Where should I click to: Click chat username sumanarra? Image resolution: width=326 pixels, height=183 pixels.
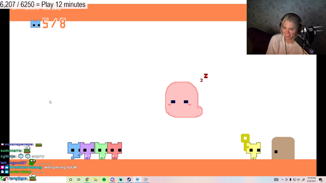pyautogui.click(x=11, y=150)
